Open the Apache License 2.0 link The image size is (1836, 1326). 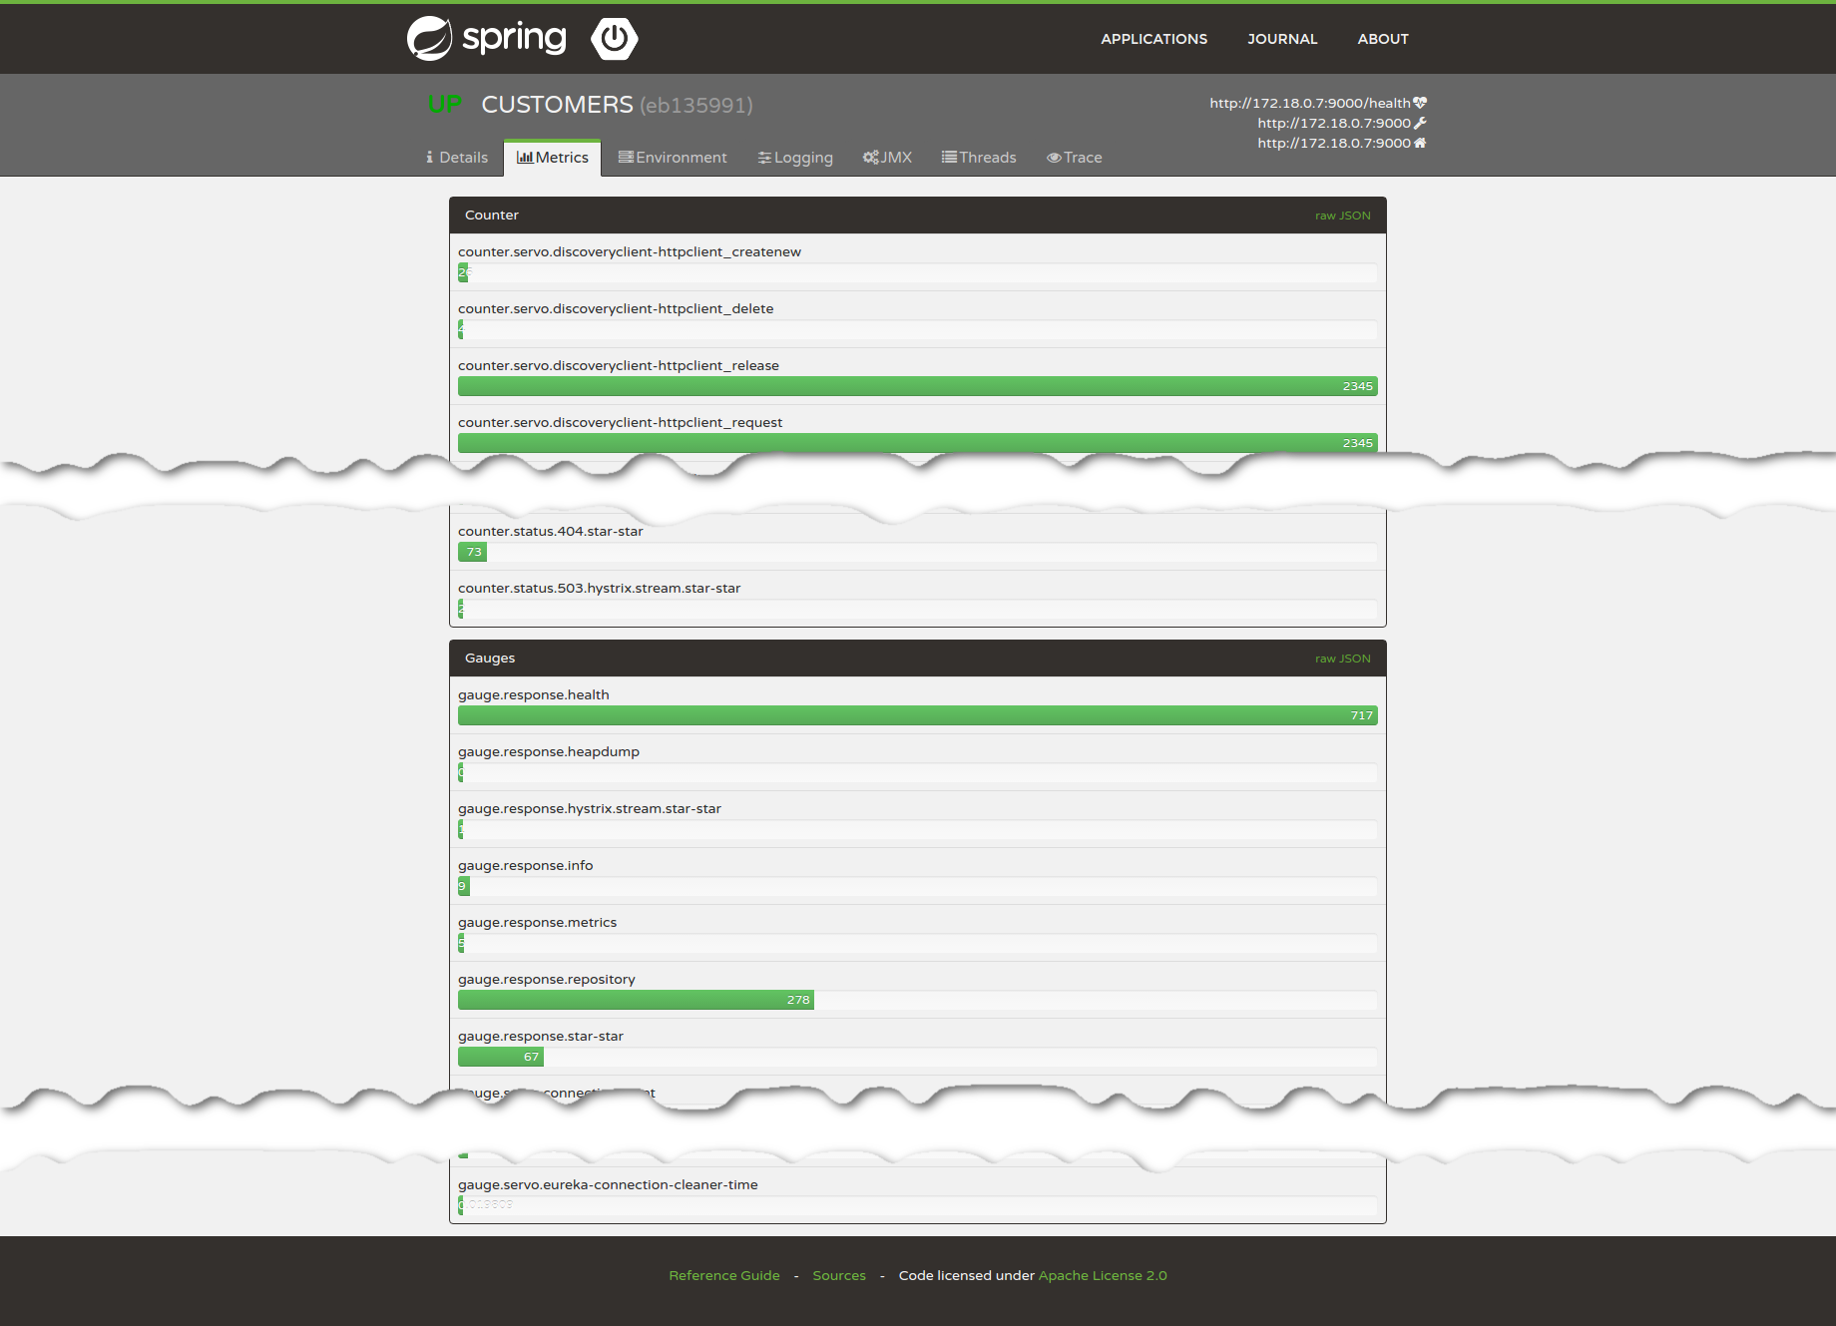pyautogui.click(x=1102, y=1275)
